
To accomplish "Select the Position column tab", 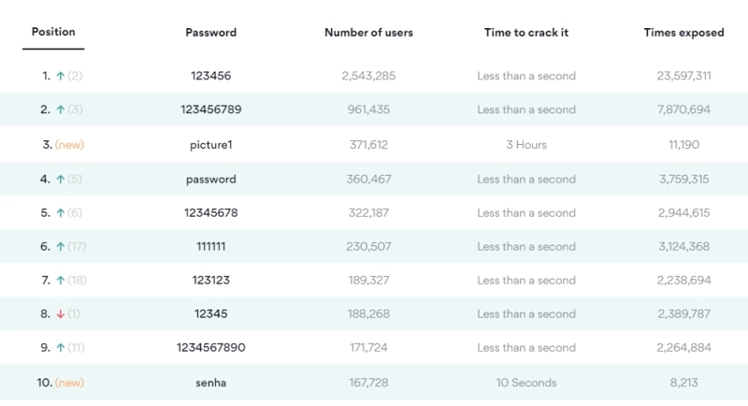I will coord(53,32).
